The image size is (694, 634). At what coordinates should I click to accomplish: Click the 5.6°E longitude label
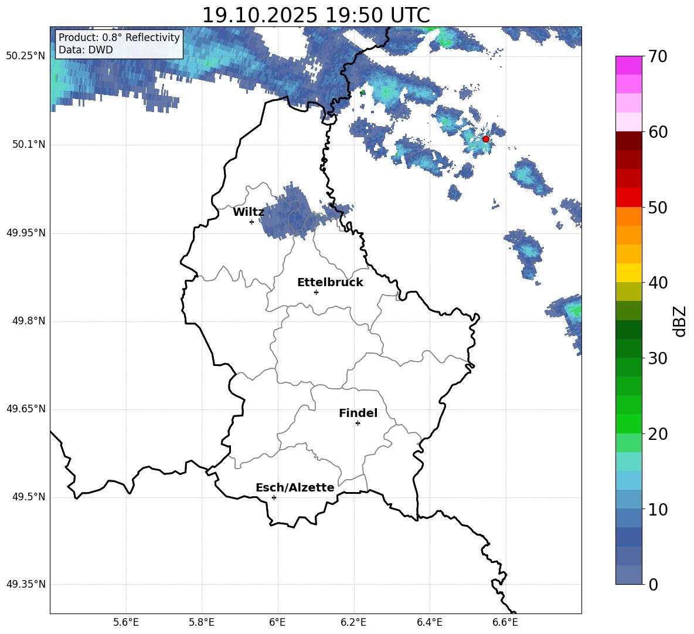tap(126, 623)
